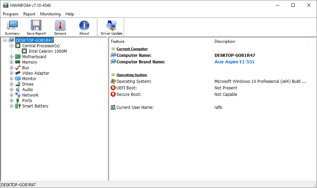Click the Intel Celeron 1000M chip icon
Viewport: 317px width, 188px height.
click(24, 51)
